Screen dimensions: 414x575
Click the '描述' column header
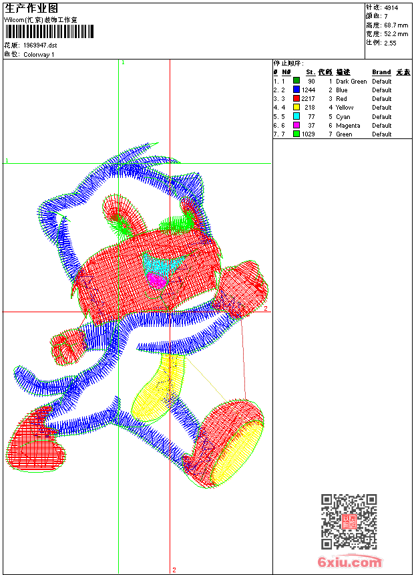point(343,72)
